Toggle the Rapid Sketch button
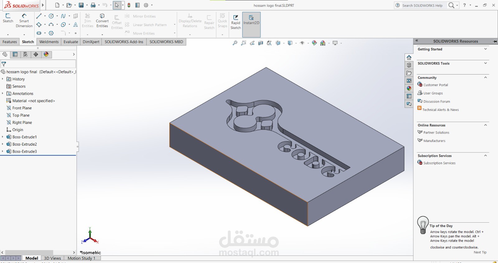 [x=236, y=22]
